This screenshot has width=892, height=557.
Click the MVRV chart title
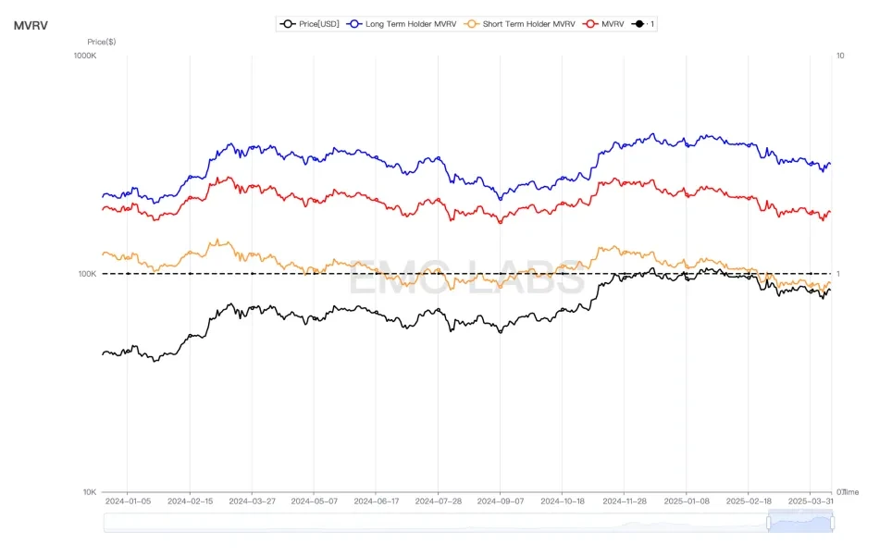[x=31, y=25]
